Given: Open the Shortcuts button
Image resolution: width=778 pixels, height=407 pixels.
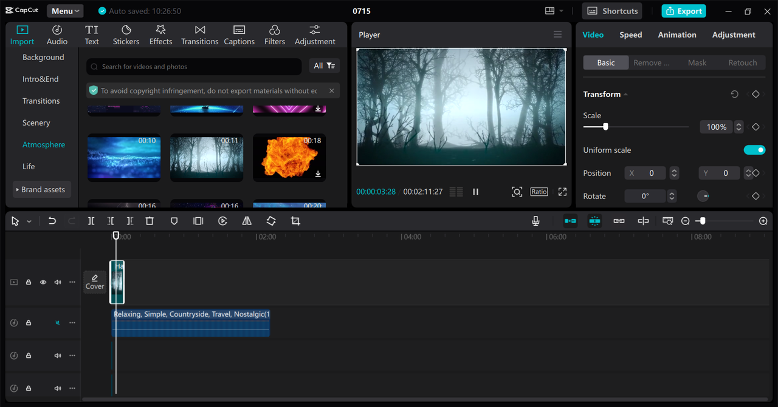Looking at the screenshot, I should pyautogui.click(x=613, y=11).
